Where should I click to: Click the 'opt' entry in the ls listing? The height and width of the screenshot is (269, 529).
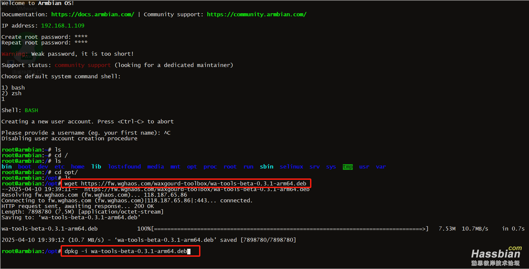192,167
